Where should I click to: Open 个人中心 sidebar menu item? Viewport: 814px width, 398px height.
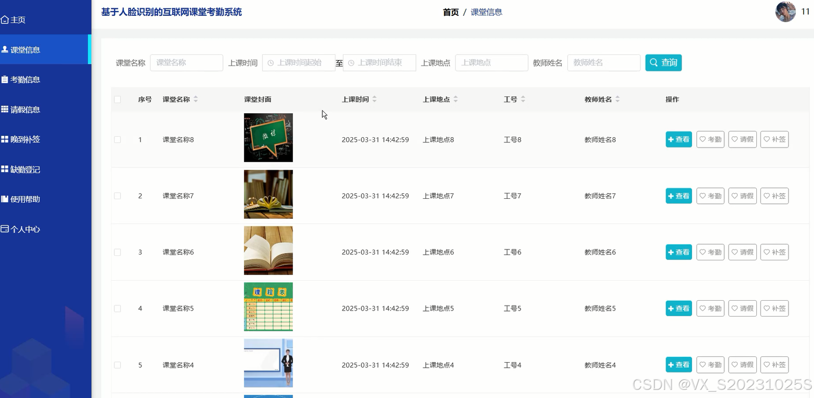(45, 229)
